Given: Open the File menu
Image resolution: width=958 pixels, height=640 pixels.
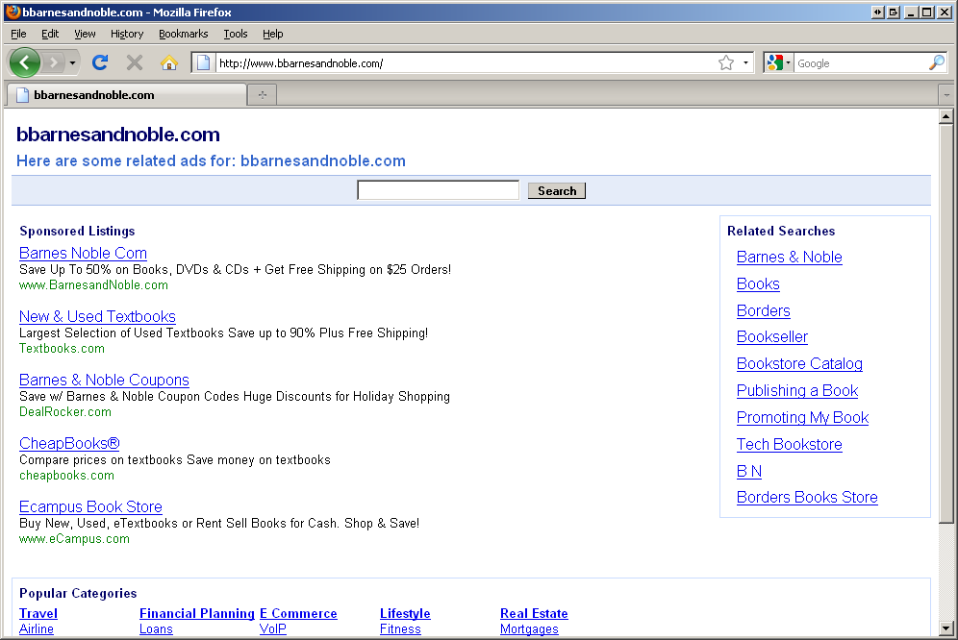Looking at the screenshot, I should 18,34.
